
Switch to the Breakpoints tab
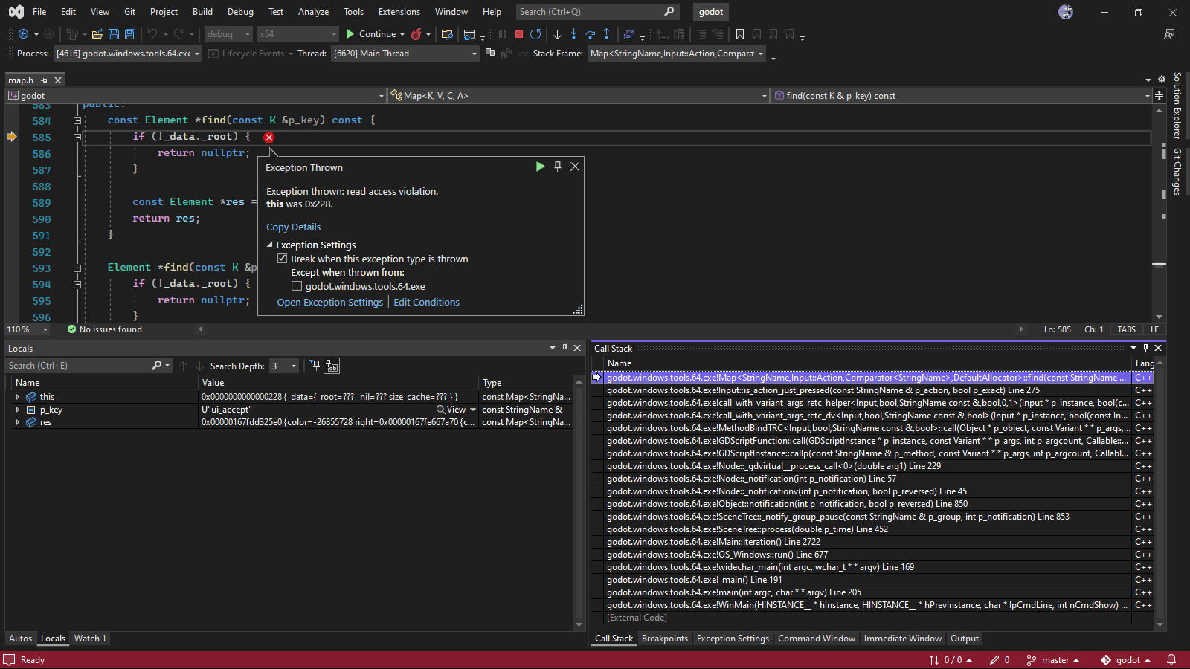[665, 638]
